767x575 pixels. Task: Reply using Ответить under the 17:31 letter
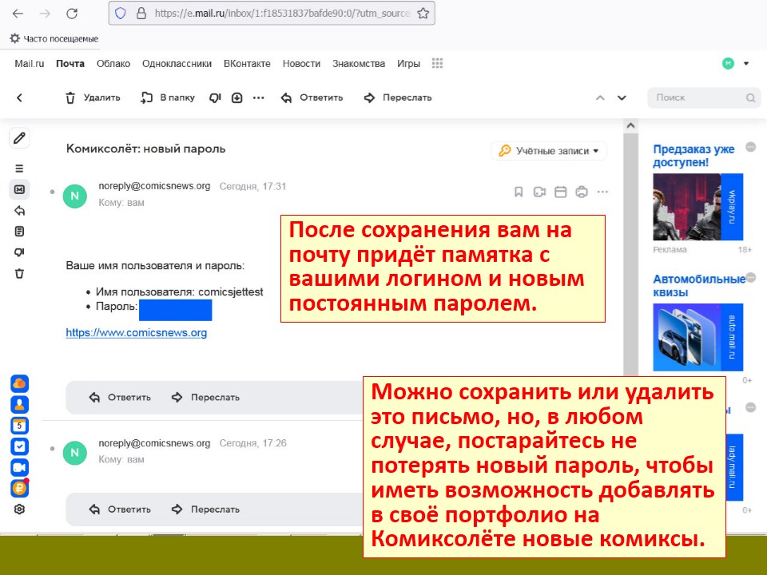(x=120, y=398)
